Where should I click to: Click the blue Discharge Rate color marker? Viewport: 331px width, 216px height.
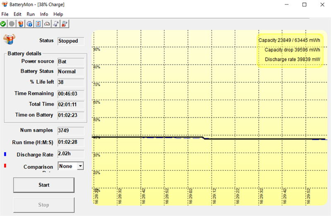[x=5, y=154]
